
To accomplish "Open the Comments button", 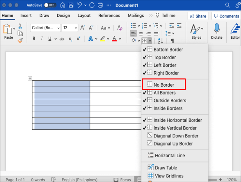I will tap(226, 16).
